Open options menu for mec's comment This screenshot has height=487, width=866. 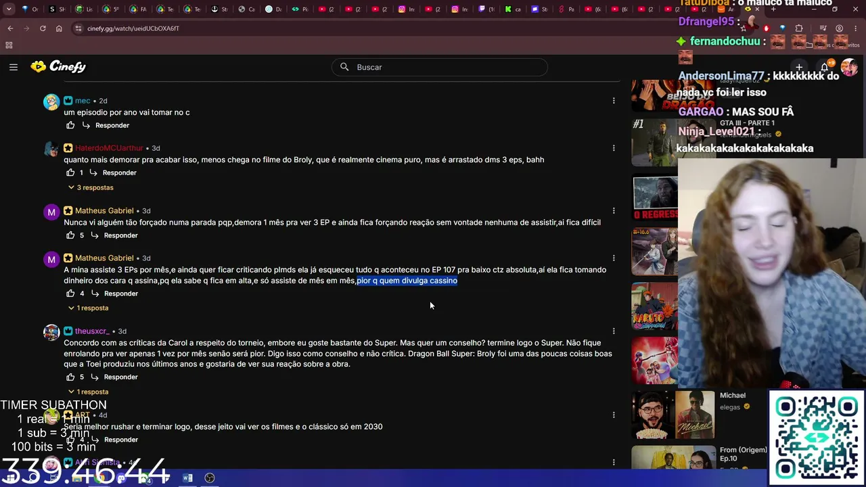614,101
